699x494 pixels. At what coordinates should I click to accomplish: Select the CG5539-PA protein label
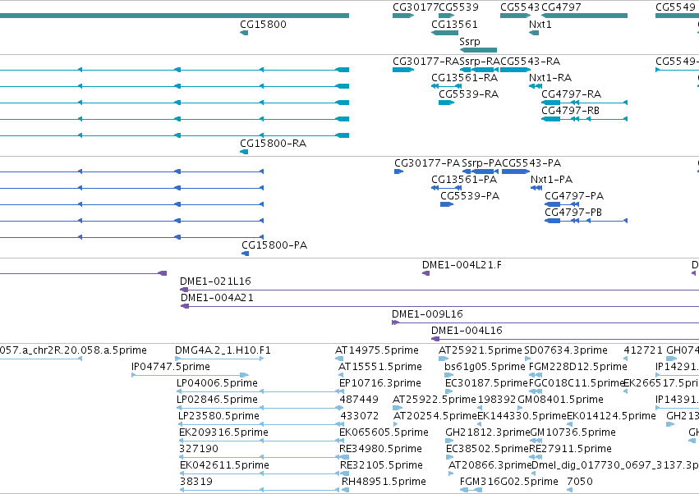469,196
